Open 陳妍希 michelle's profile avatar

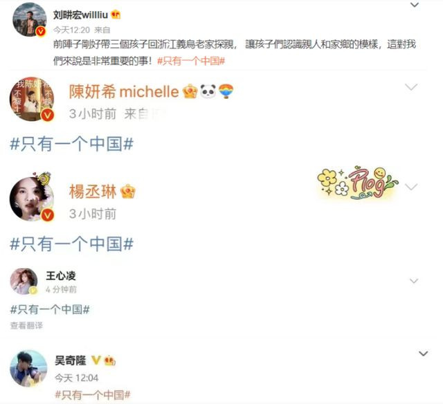[32, 99]
